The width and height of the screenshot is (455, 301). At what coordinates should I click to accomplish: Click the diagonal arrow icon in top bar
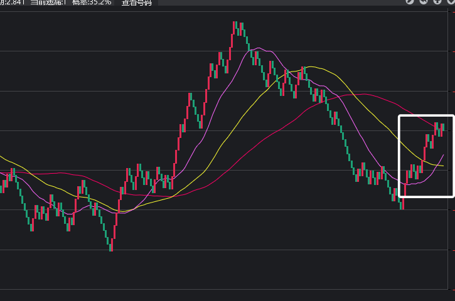(x=423, y=2)
